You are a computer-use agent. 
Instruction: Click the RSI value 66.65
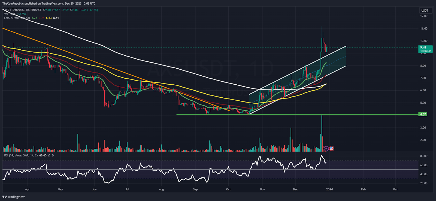pyautogui.click(x=43, y=155)
